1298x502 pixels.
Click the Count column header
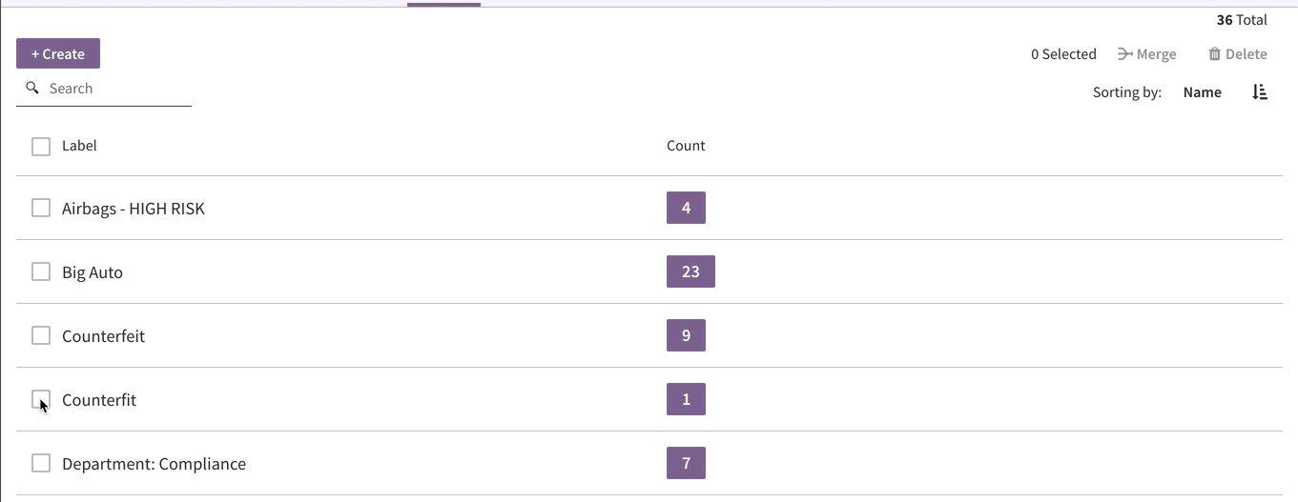point(686,146)
